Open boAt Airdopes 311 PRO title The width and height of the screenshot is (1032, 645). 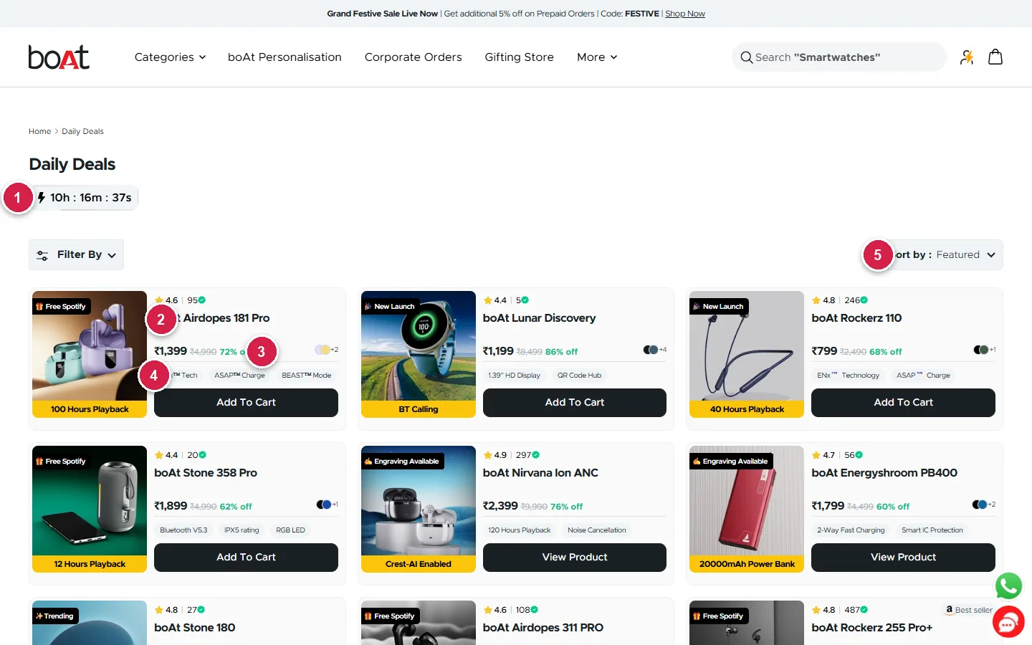543,628
